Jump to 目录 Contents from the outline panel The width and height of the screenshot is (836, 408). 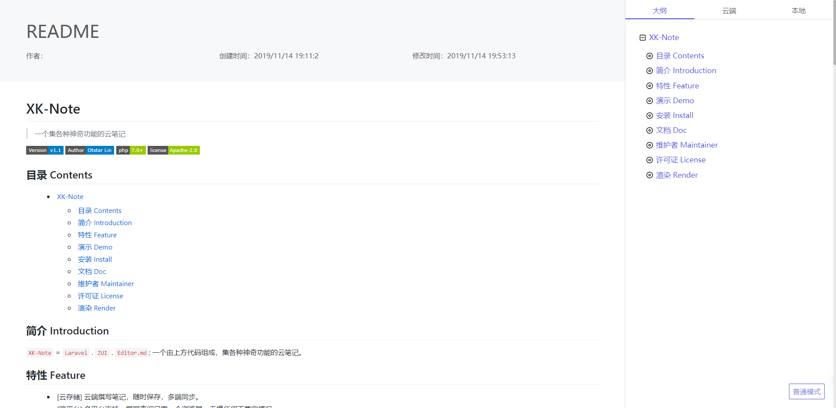point(680,56)
